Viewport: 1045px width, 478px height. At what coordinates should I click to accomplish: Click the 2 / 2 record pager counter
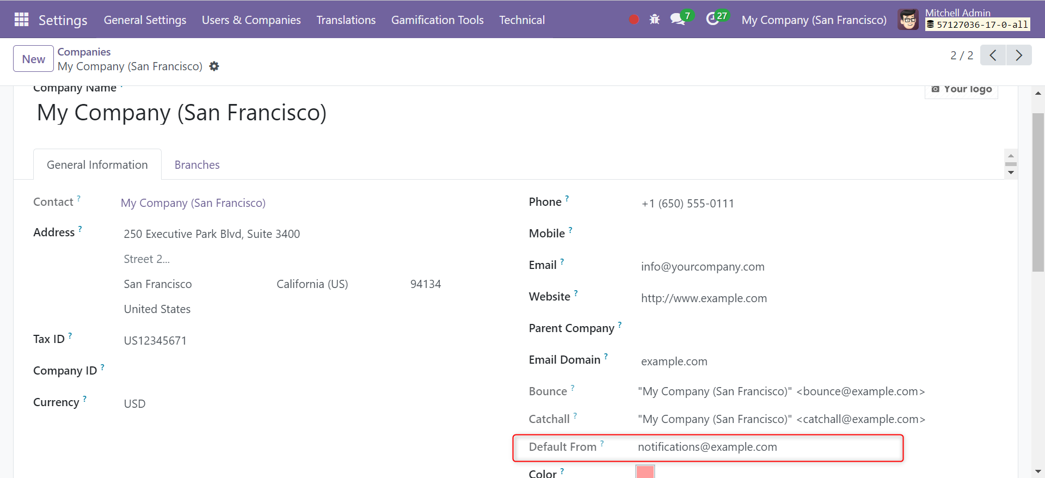pos(962,56)
